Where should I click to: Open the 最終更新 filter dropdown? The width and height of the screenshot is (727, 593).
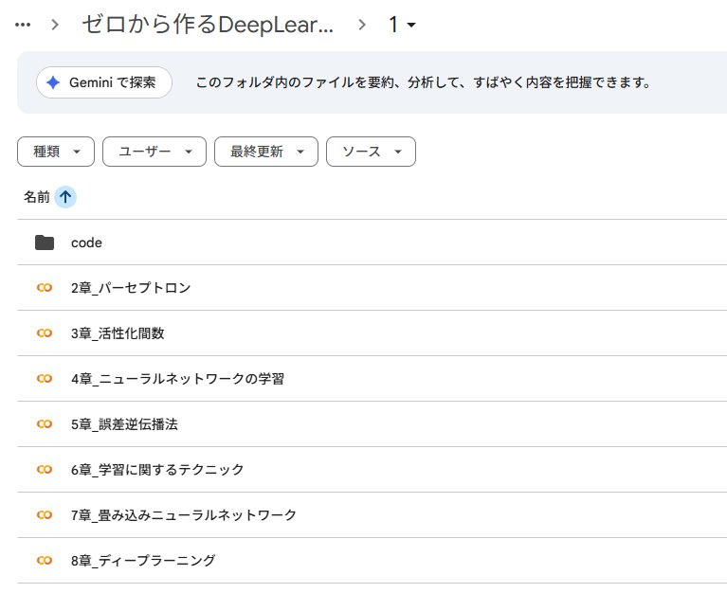[x=266, y=152]
